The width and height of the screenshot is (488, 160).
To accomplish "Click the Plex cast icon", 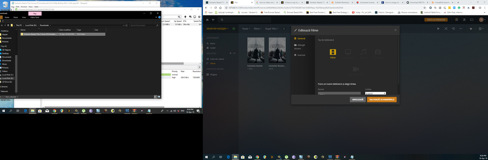I will (472, 20).
